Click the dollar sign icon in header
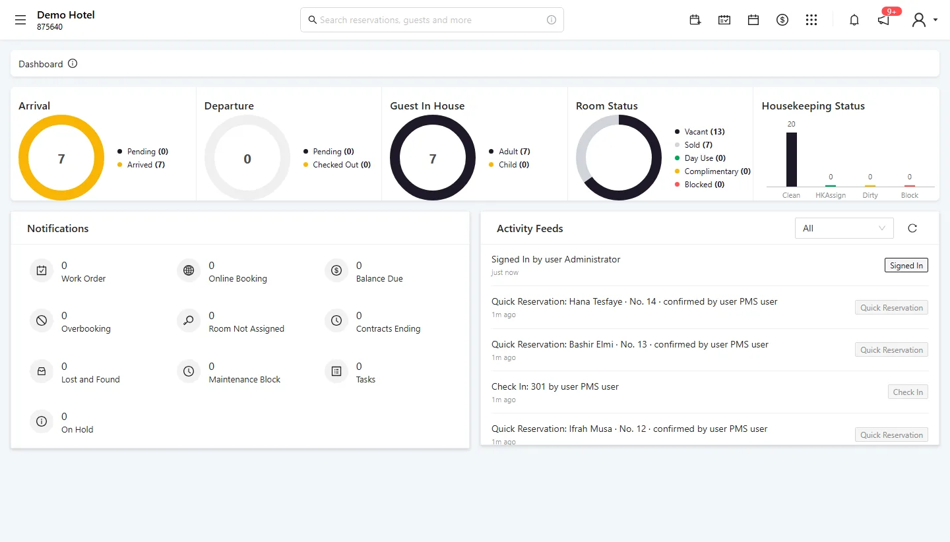Screen dimensions: 950x542 tap(782, 20)
